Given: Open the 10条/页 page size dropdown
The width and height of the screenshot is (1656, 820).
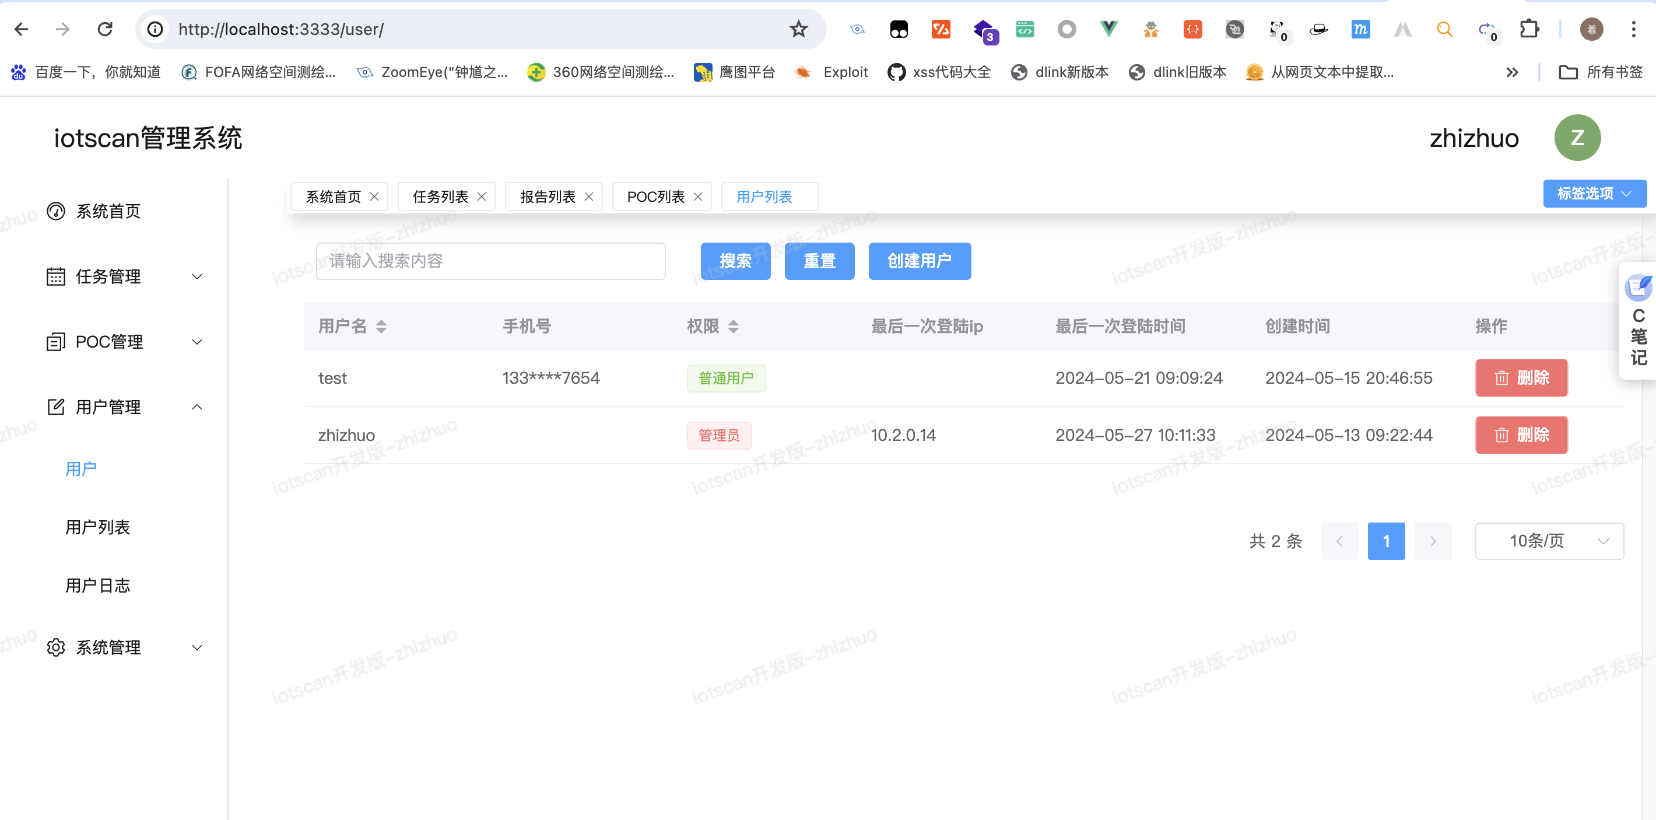Looking at the screenshot, I should click(x=1549, y=541).
